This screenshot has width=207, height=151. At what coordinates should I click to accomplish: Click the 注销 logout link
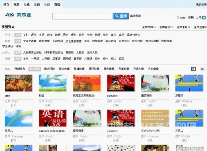(x=191, y=18)
